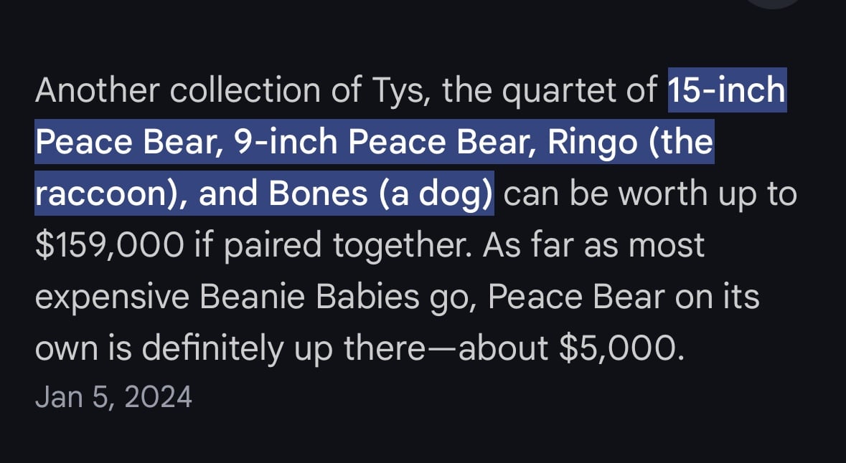Select highlighted "Bones (a dog)" text

(x=380, y=194)
